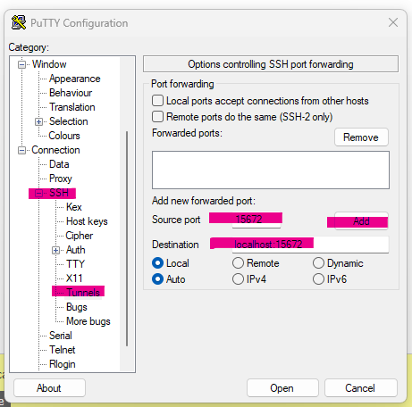Select the Local forwarding radio button
The width and height of the screenshot is (412, 407).
click(157, 263)
